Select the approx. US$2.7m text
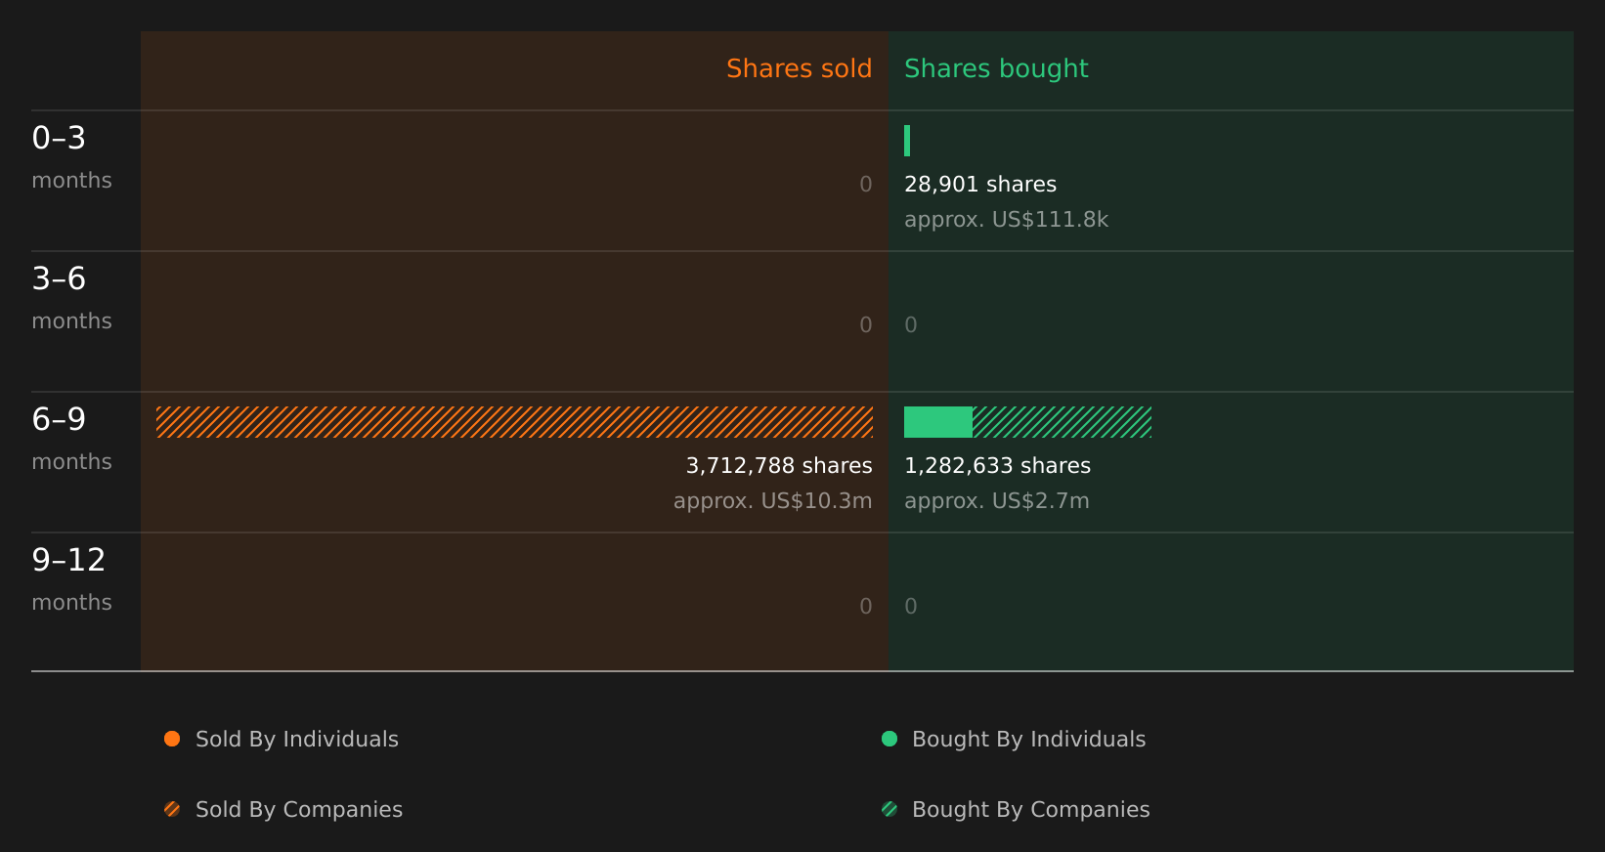Screen dimensions: 1605x852 point(996,501)
